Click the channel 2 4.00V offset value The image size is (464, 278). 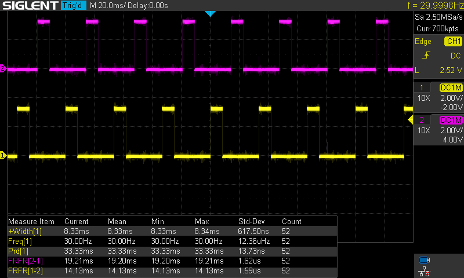coord(453,140)
